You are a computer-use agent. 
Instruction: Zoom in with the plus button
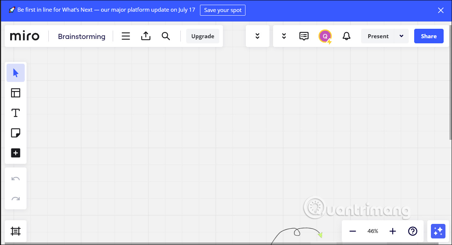[393, 231]
